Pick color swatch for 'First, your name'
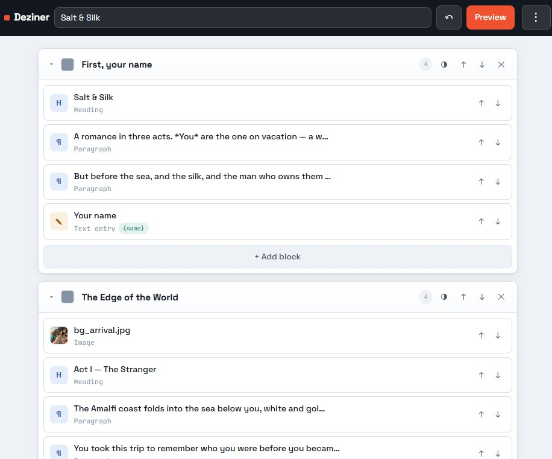 click(67, 65)
